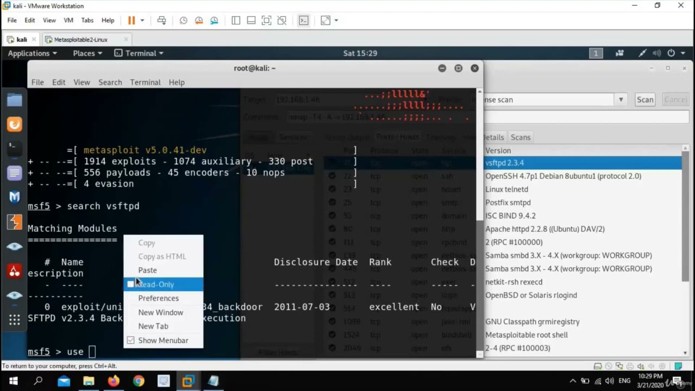Image resolution: width=695 pixels, height=391 pixels.
Task: Open the terminal icon in the Kali dock
Action: click(15, 148)
